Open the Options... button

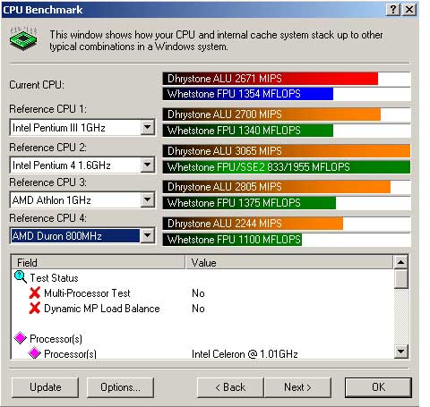[120, 387]
